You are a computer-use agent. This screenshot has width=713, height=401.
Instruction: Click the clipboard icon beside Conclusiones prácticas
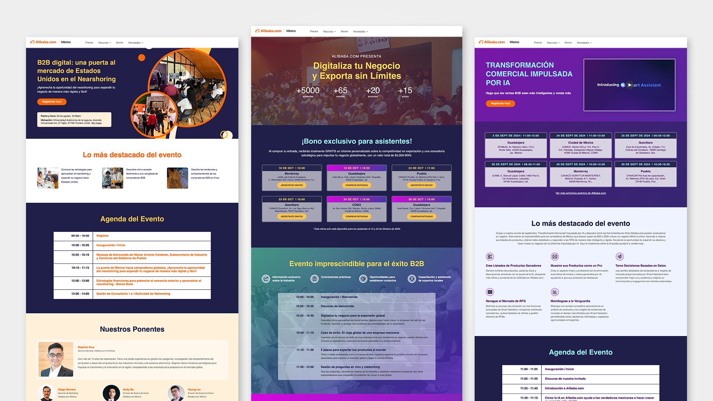coord(315,279)
